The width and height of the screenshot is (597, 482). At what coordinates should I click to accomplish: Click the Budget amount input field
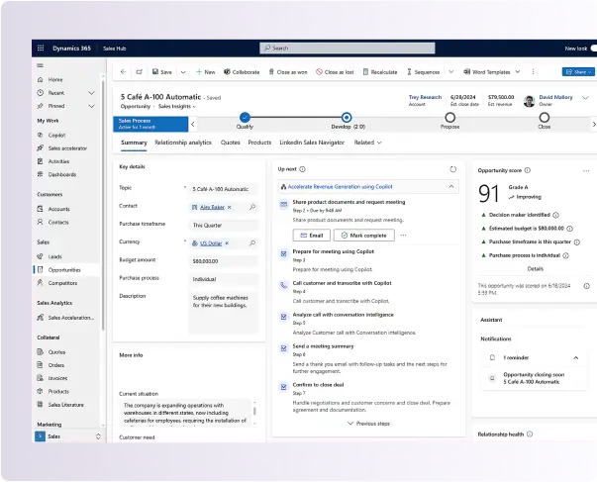224,260
